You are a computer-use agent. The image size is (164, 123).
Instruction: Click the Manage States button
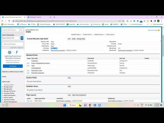point(81,39)
